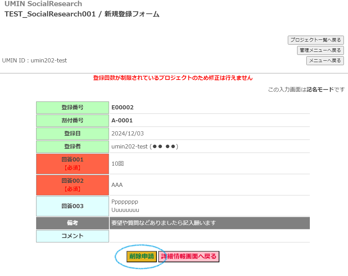The image size is (348, 276).
Task: Click the 回答003 answer line Ppppppp
Action: coord(124,202)
